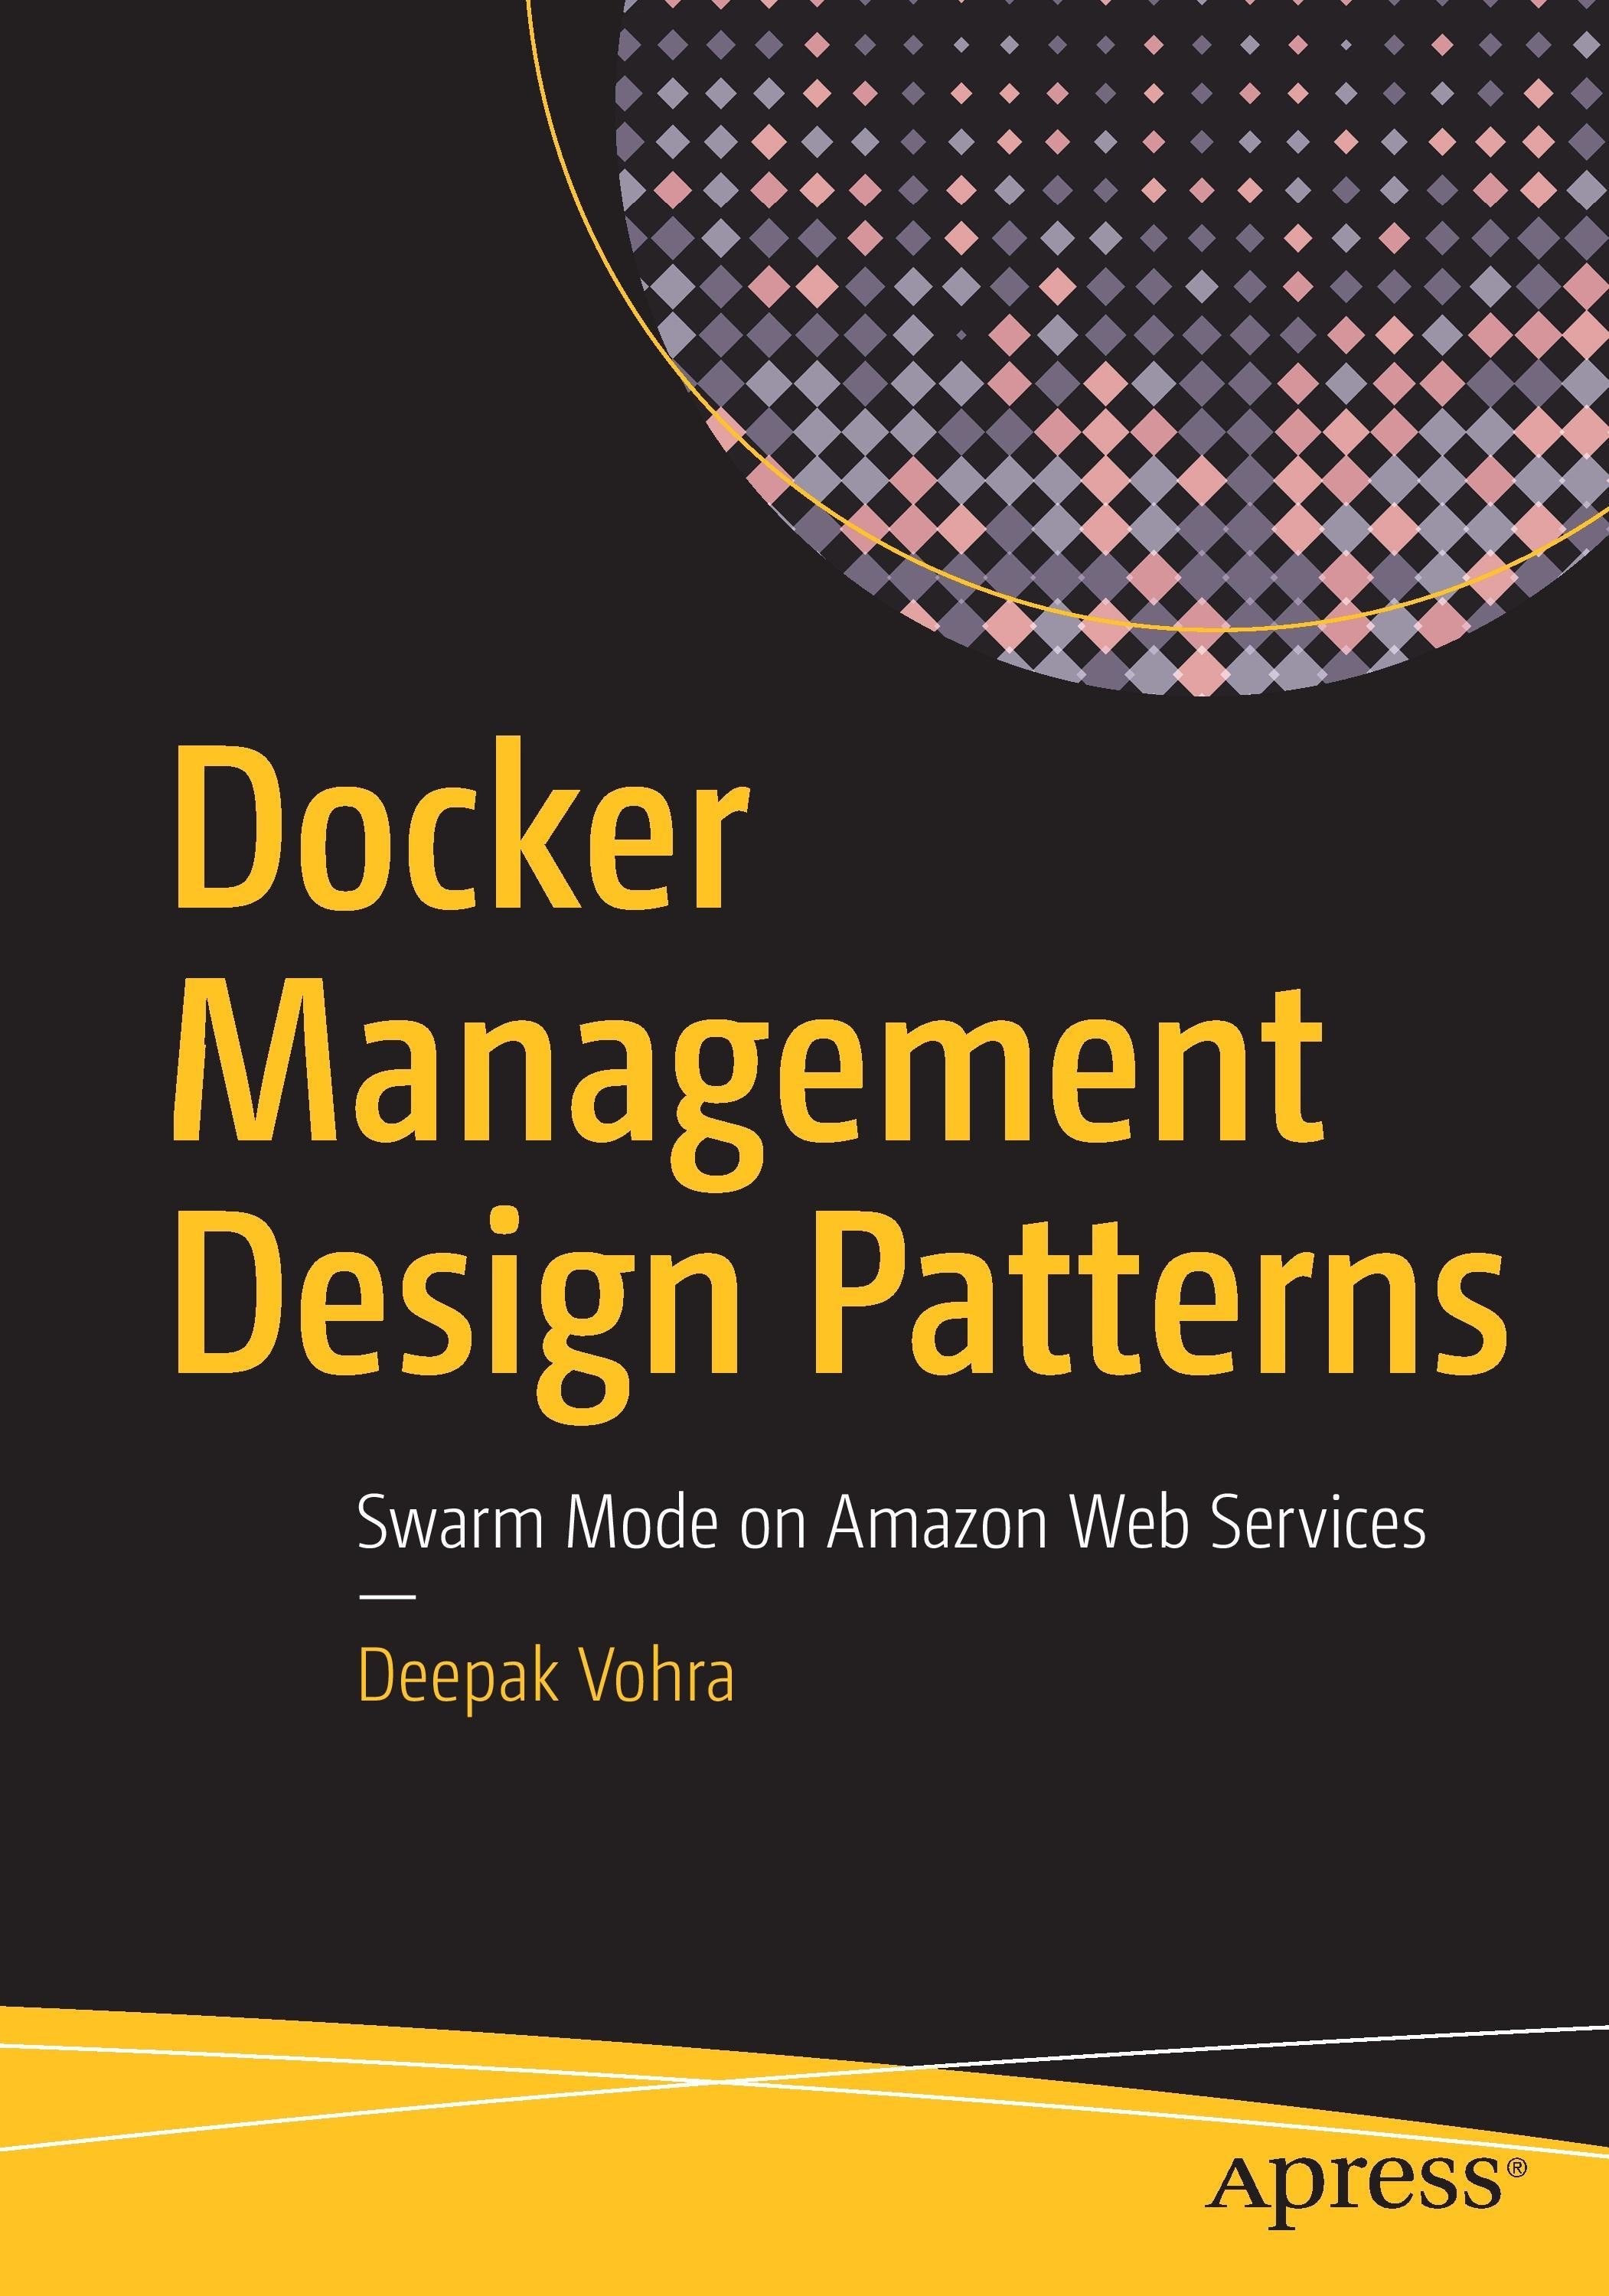Click the registered trademark symbol beside Apress

pos(1518,2170)
